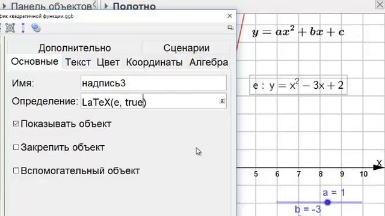The image size is (385, 216).
Task: Expand the Полотно panel triangle
Action: pos(106,6)
